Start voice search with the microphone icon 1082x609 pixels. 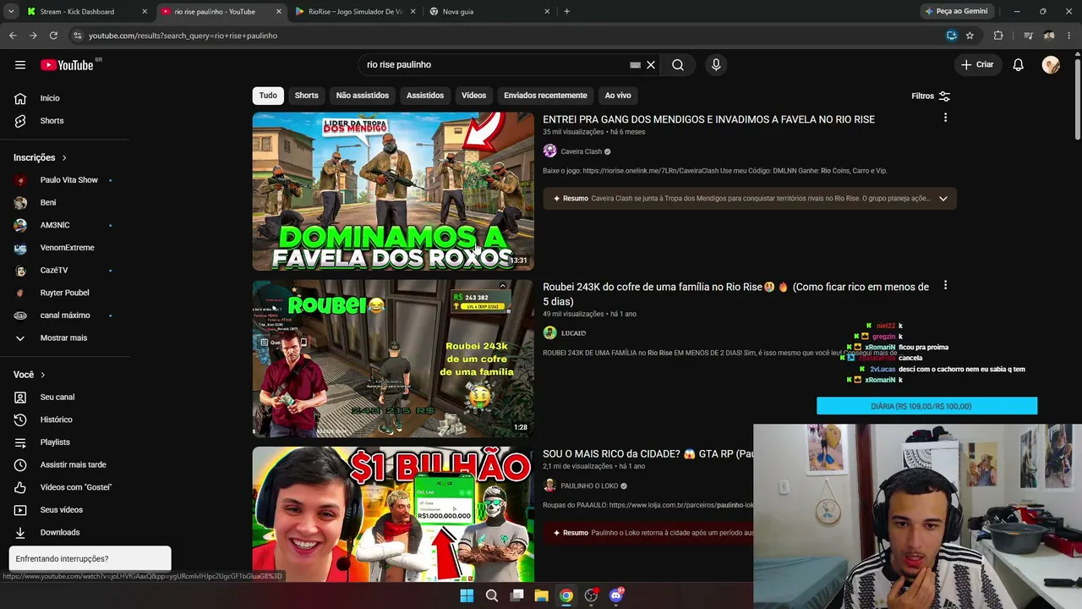coord(716,65)
